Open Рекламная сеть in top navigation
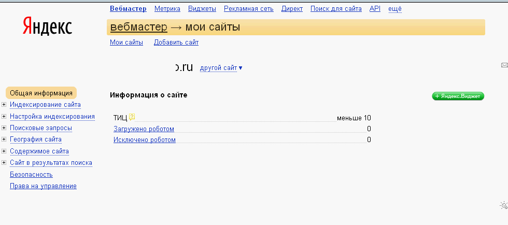Viewport: 508px width, 225px height. 248,9
